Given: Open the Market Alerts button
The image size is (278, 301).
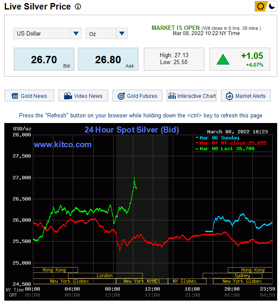Looking at the screenshot, I should [246, 96].
